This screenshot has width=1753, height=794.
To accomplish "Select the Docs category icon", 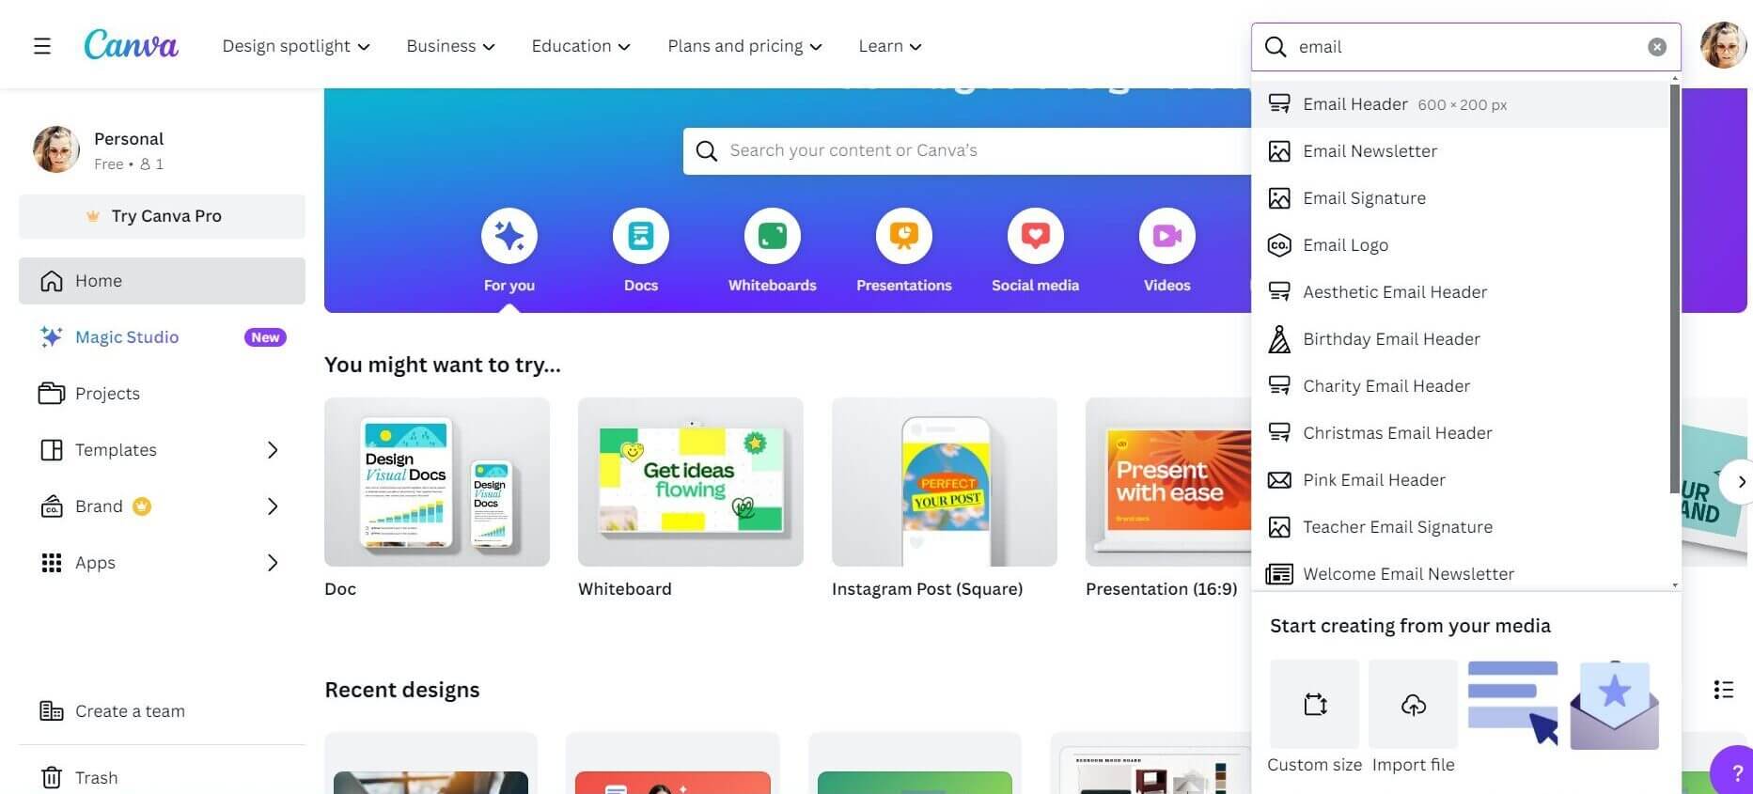I will (x=641, y=235).
